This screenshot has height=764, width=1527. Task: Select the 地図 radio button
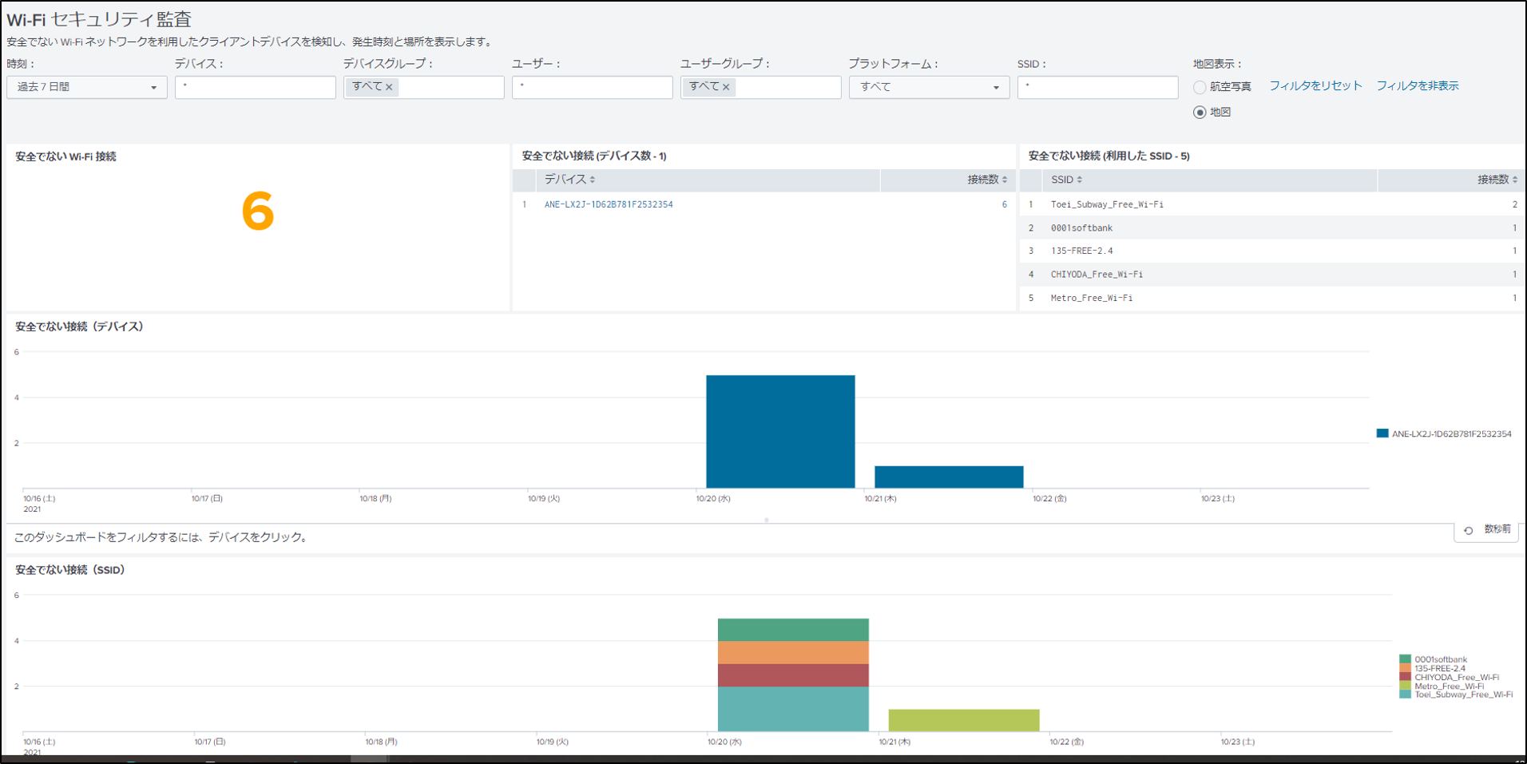1200,113
